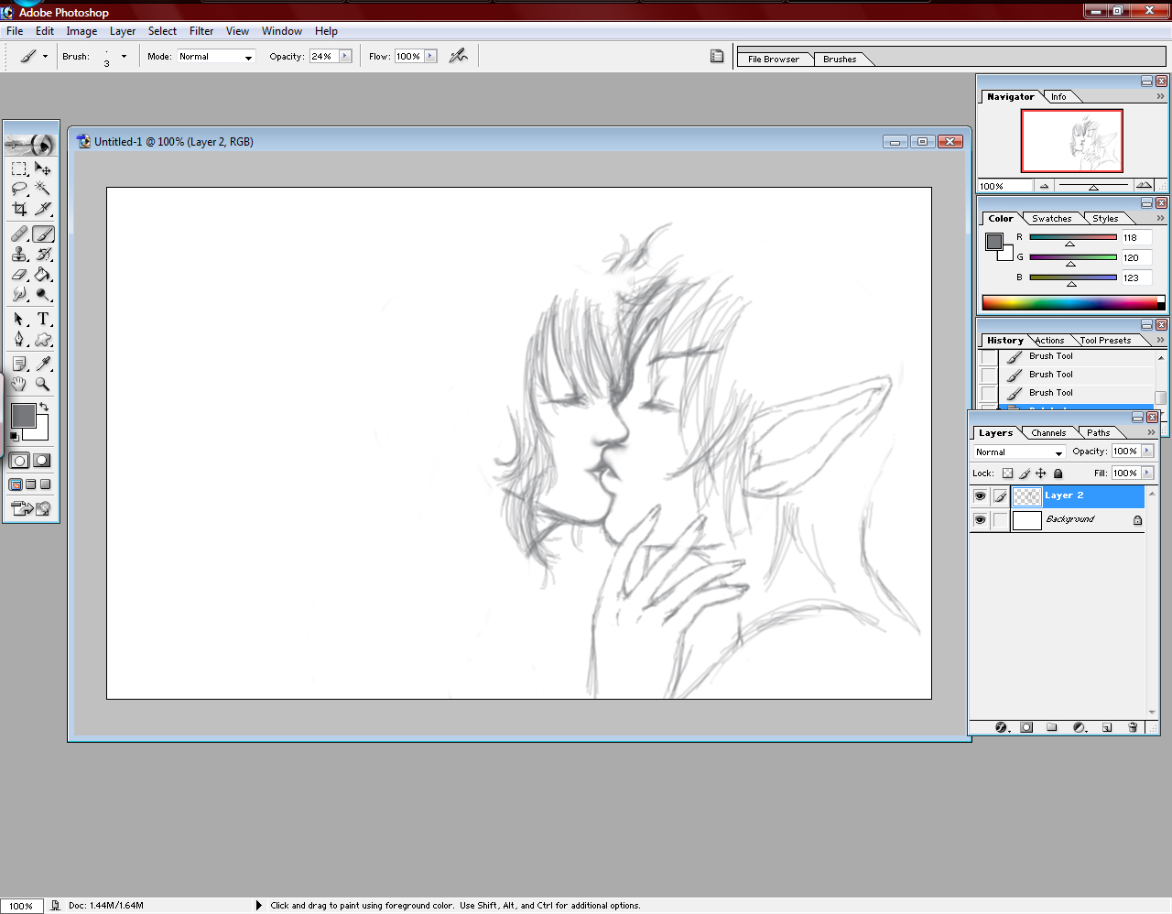
Task: Select the Magic Wand tool
Action: click(x=42, y=189)
